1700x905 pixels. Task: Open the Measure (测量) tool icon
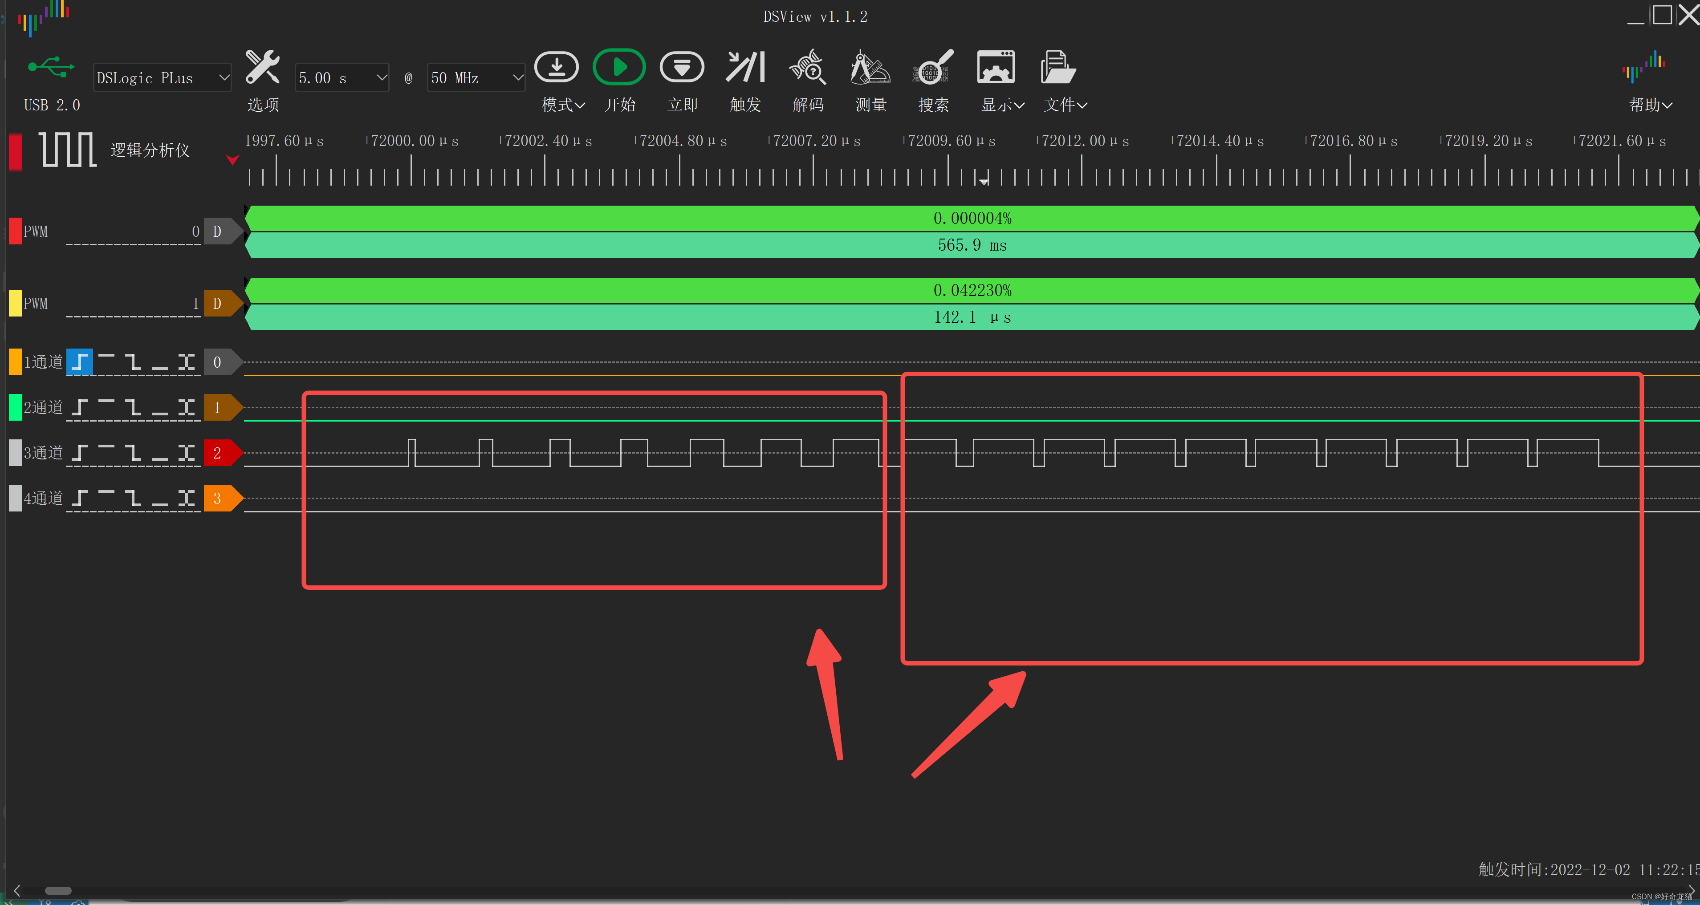(x=870, y=67)
